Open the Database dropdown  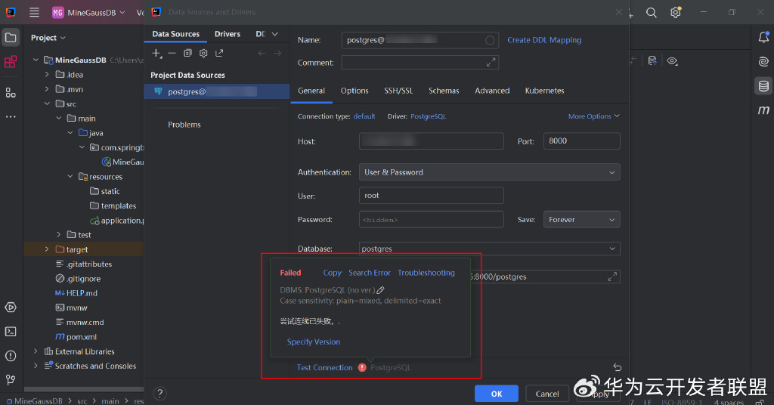point(489,249)
